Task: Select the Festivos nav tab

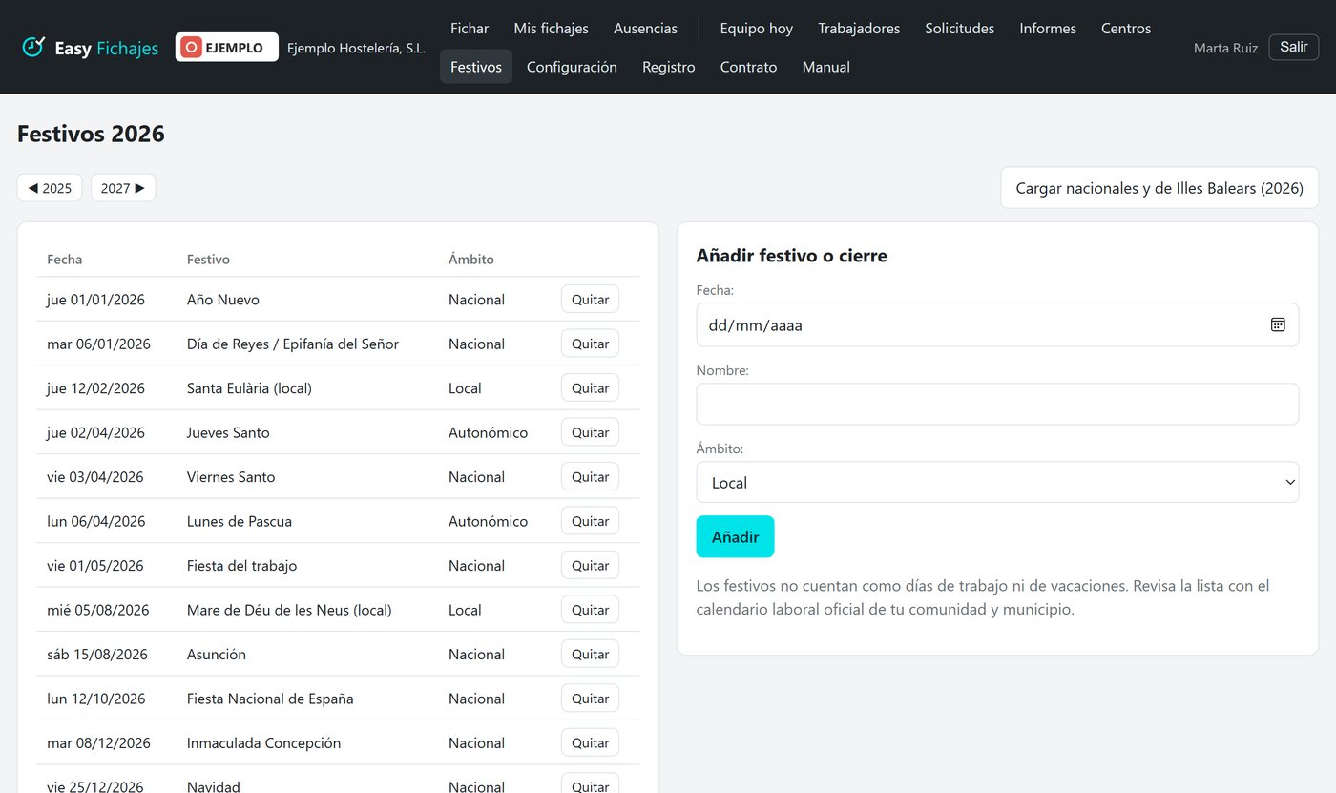Action: click(476, 67)
